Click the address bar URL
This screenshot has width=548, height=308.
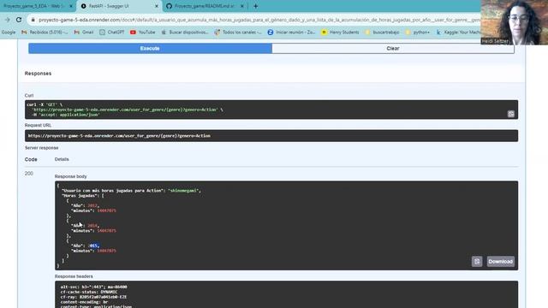[x=259, y=20]
